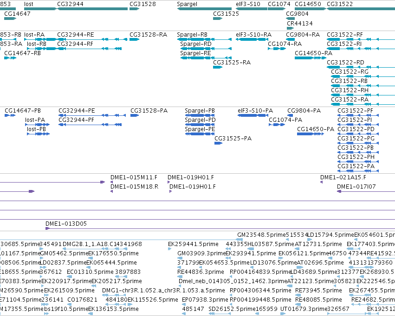
Task: Click transcript CG9804-RA label
Action: click(303, 34)
